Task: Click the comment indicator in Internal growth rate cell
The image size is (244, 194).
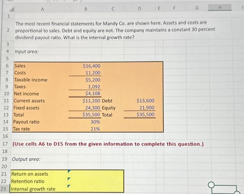Action: coord(69,186)
